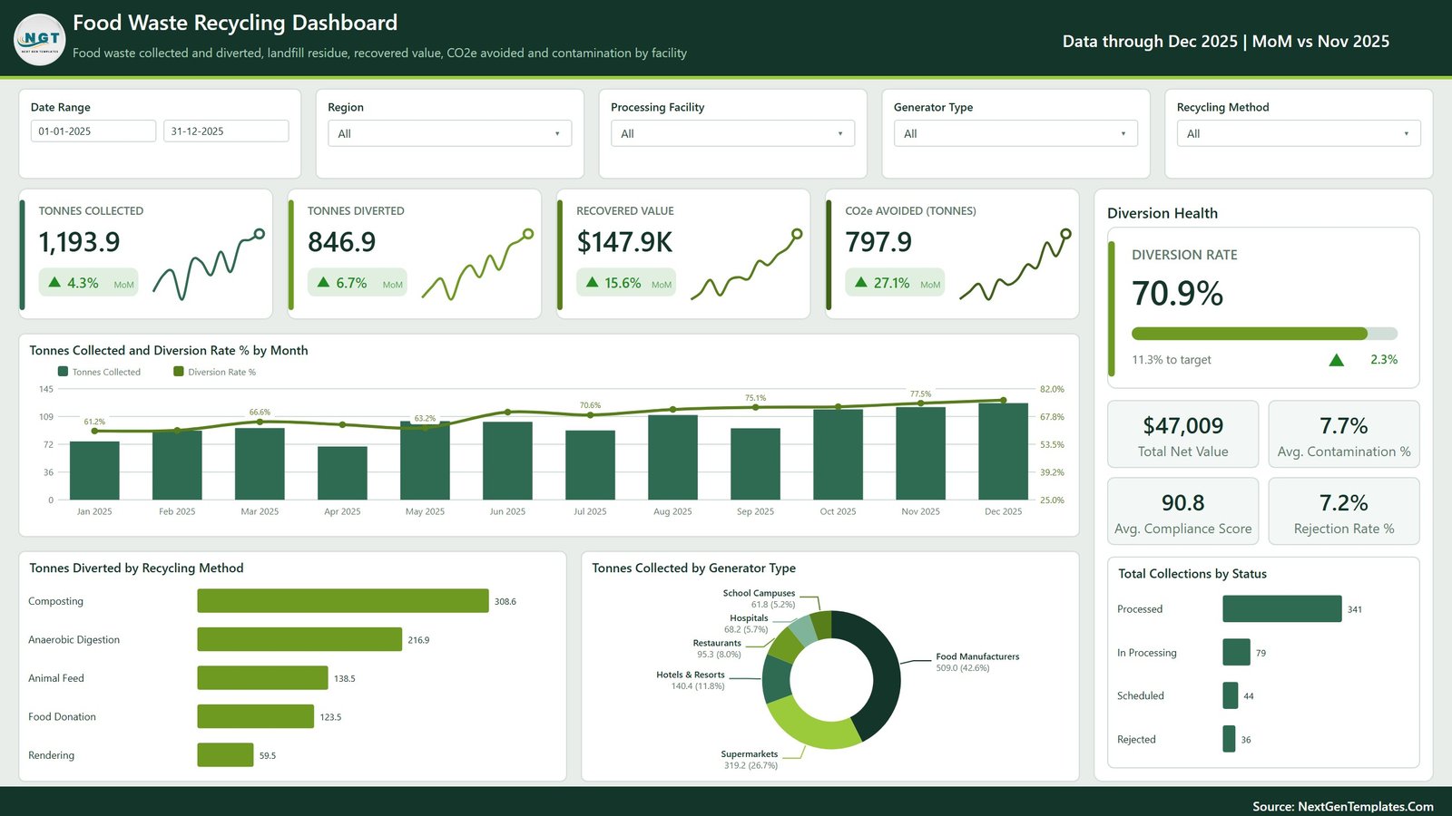
Task: Select the Rejection Rate % card
Action: pos(1344,511)
